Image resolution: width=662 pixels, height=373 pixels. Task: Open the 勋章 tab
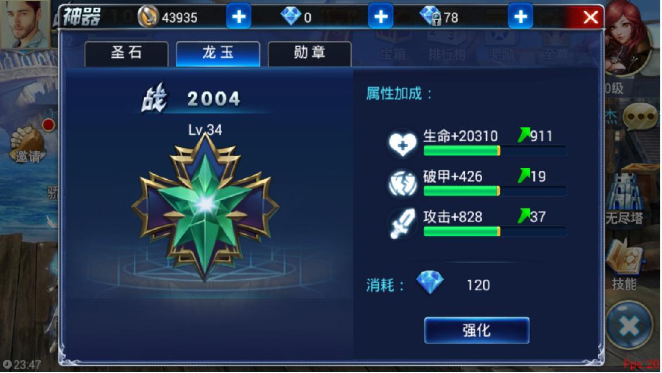click(309, 53)
